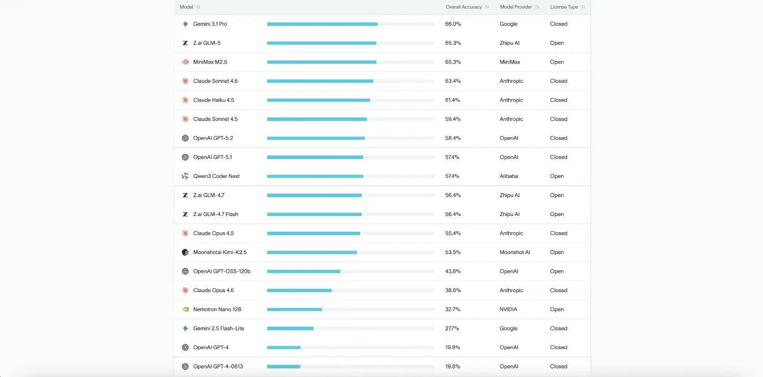Select the OpenAI GPT-5.2 model name

pos(213,138)
